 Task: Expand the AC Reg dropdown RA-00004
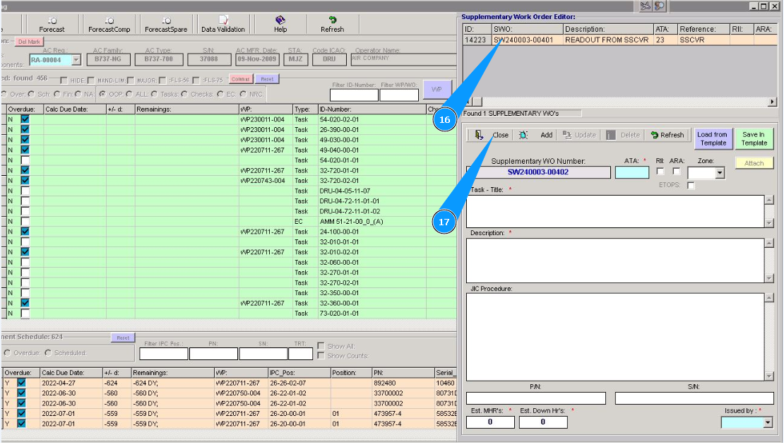pos(76,60)
